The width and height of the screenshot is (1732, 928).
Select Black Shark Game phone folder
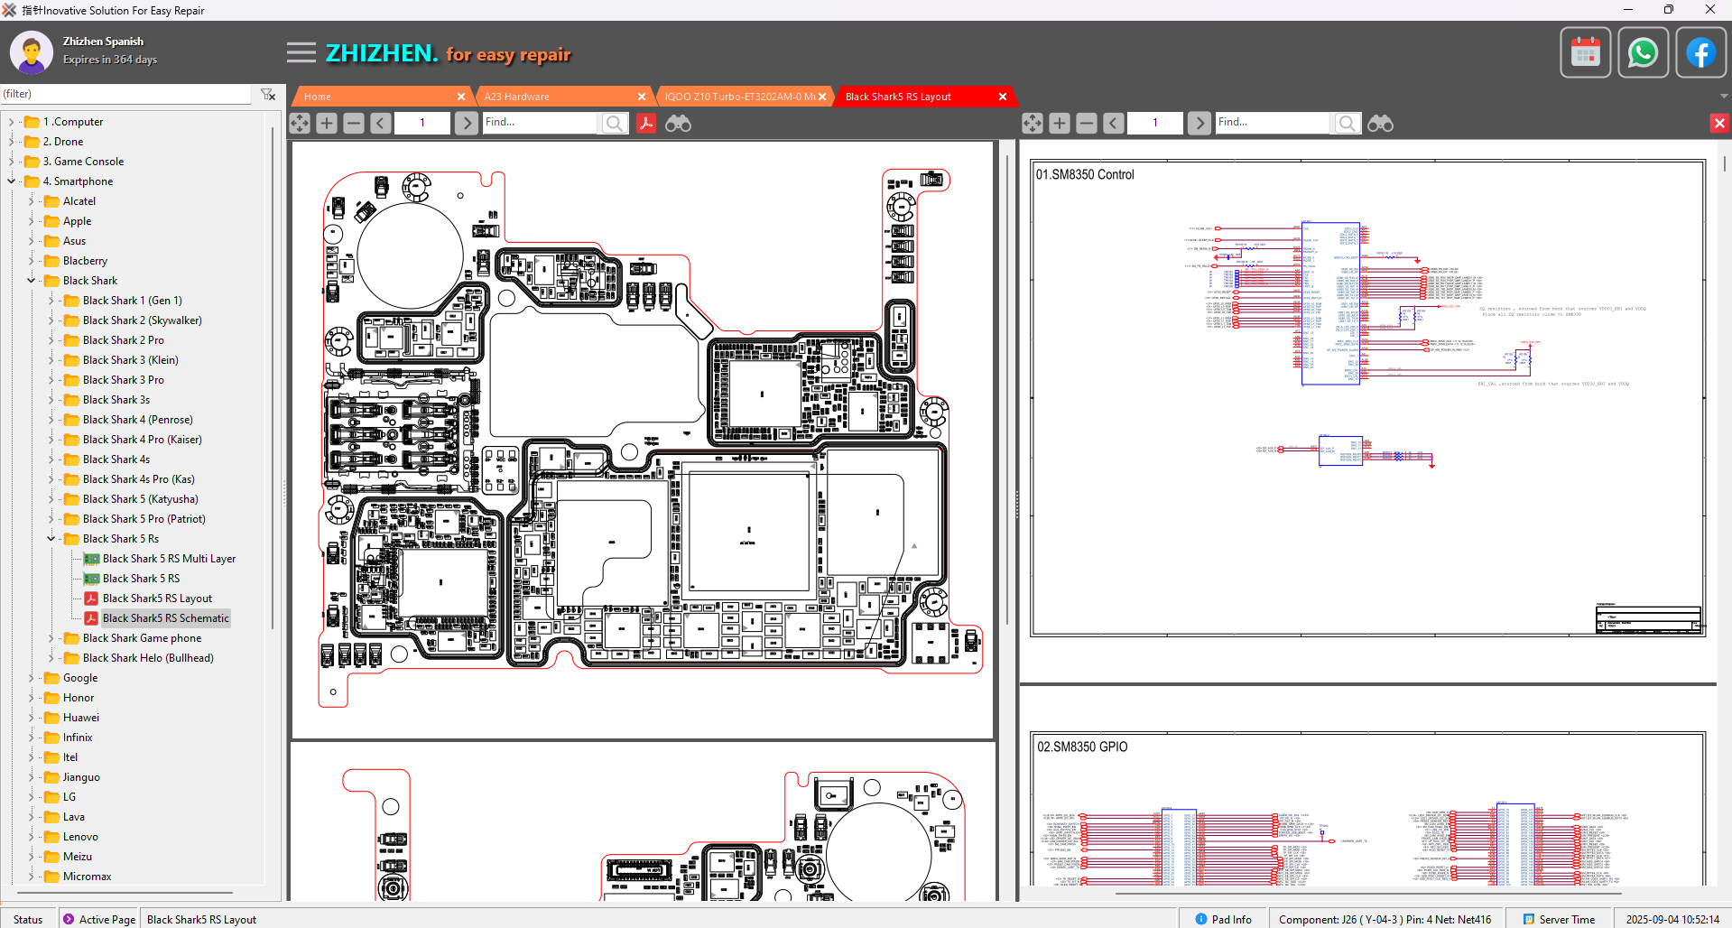coord(142,638)
